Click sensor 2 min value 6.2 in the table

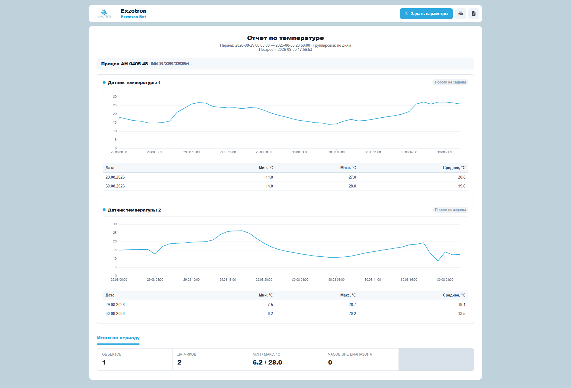[x=270, y=314]
